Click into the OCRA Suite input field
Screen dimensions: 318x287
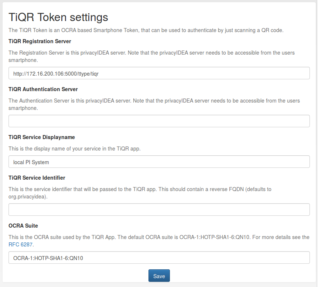coord(159,257)
